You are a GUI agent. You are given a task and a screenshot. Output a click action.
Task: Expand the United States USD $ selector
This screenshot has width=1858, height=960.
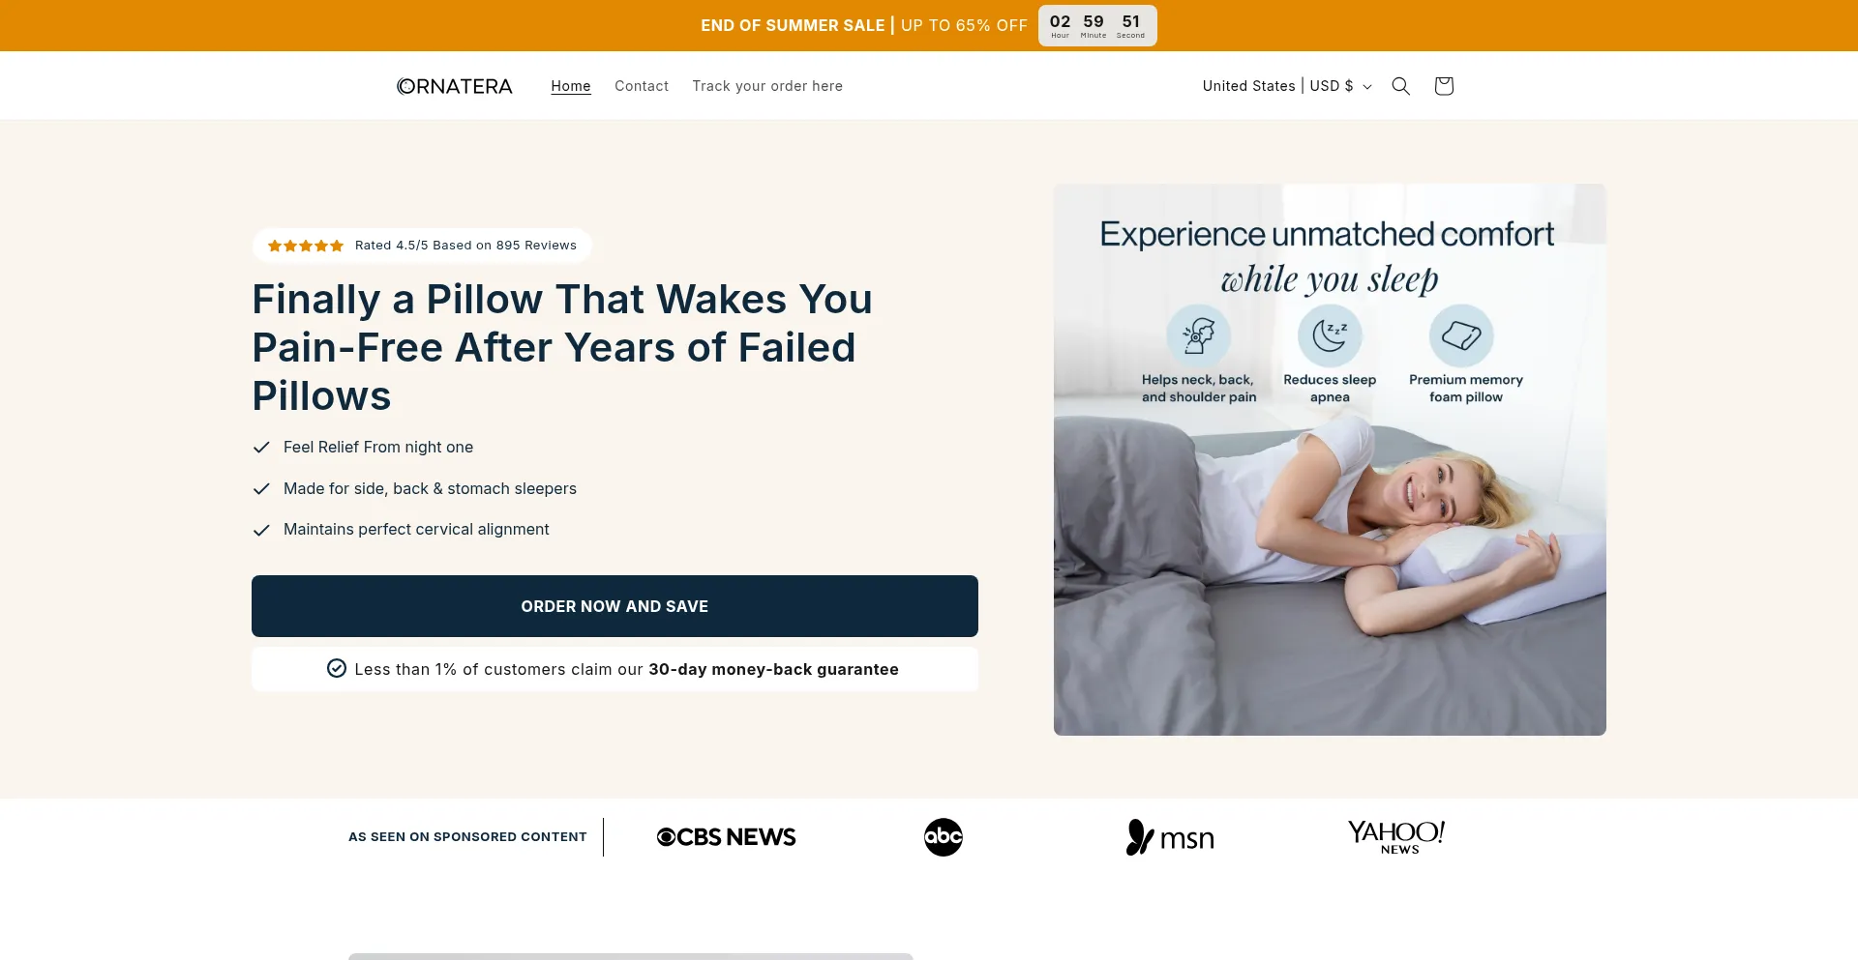tap(1287, 86)
